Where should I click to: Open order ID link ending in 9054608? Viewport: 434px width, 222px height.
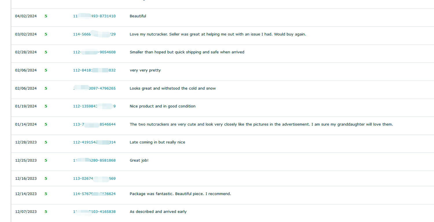(x=94, y=52)
